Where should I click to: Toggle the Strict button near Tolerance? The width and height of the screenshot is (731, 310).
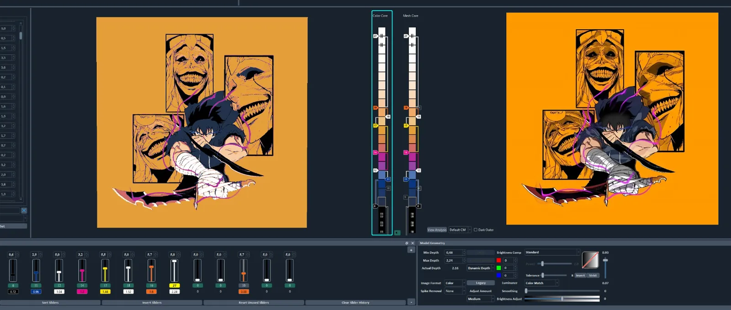(593, 275)
